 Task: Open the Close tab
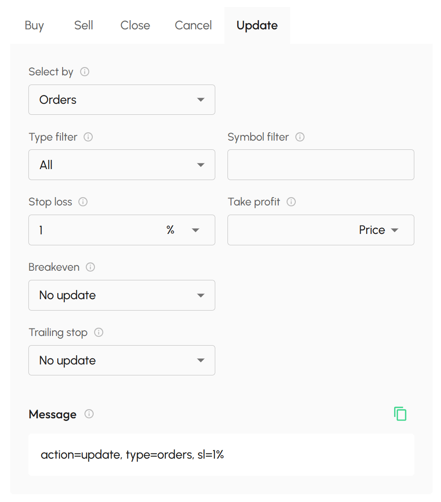135,25
